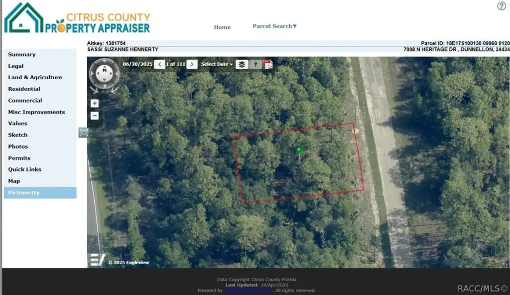The height and width of the screenshot is (295, 510).
Task: Export the view with the PDF icon
Action: [x=268, y=64]
